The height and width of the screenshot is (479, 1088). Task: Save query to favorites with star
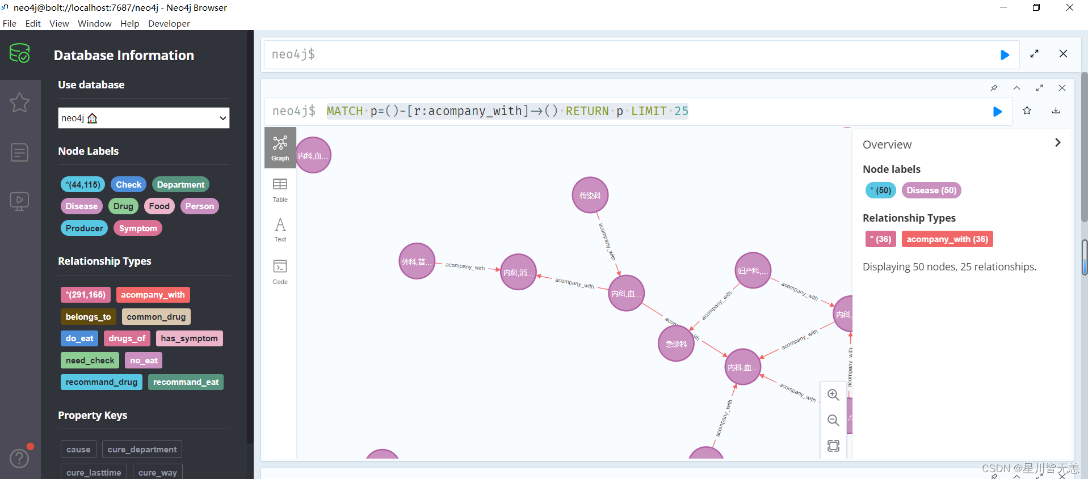1027,111
